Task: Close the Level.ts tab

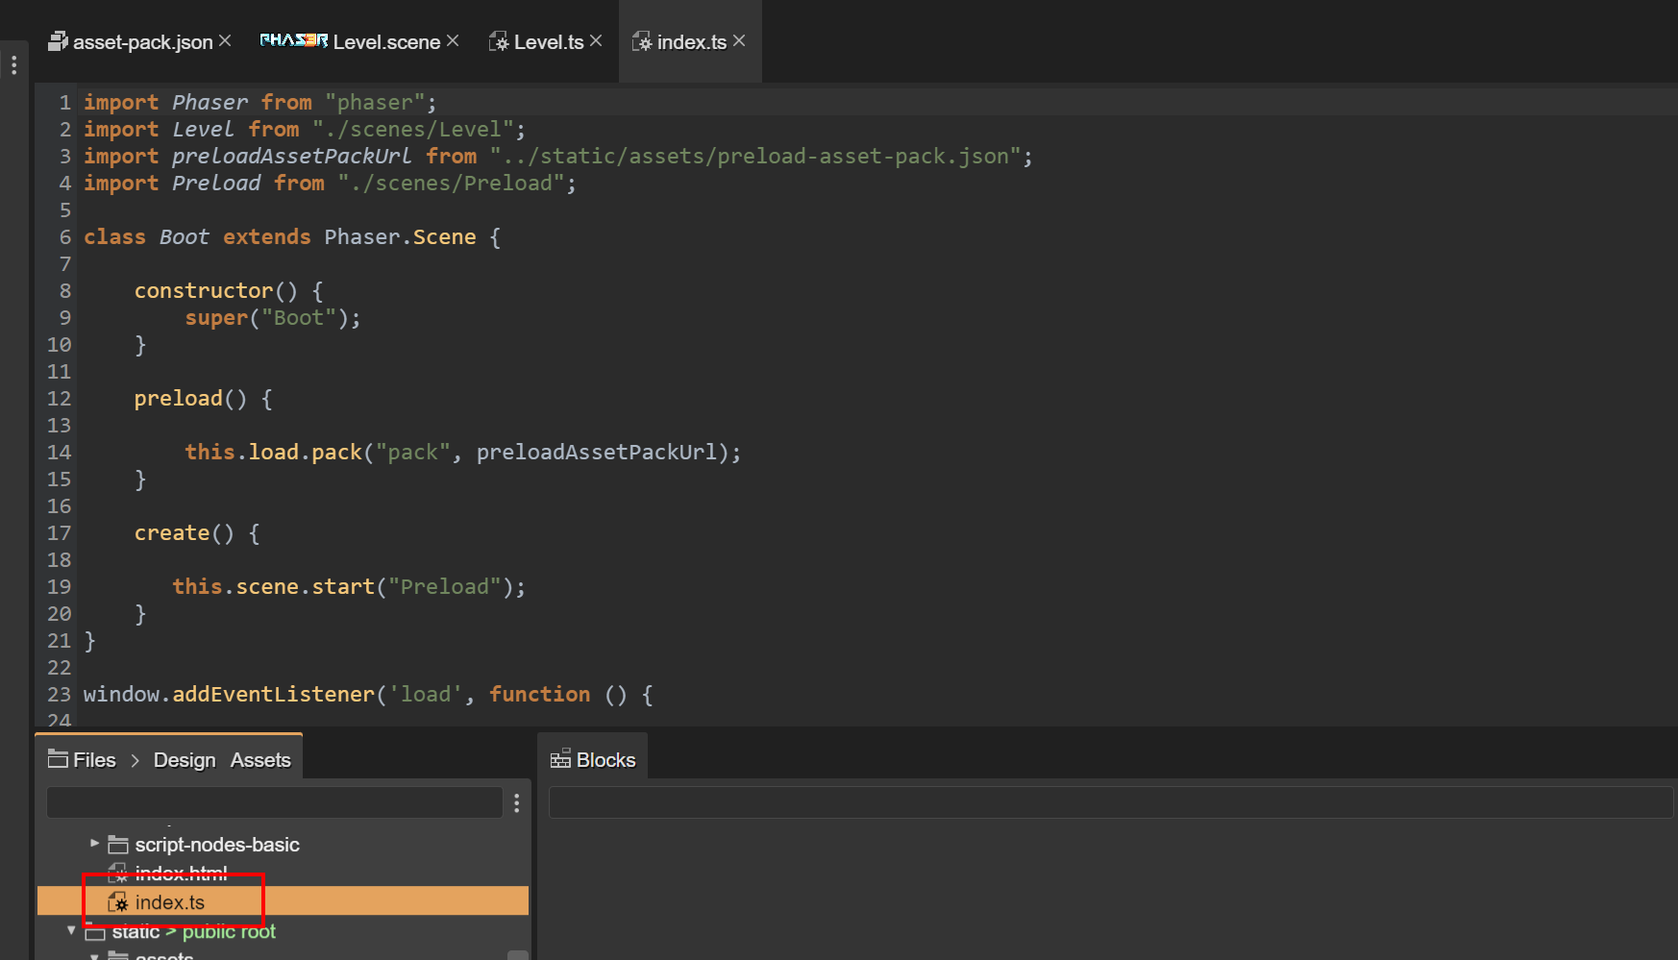Action: tap(596, 41)
